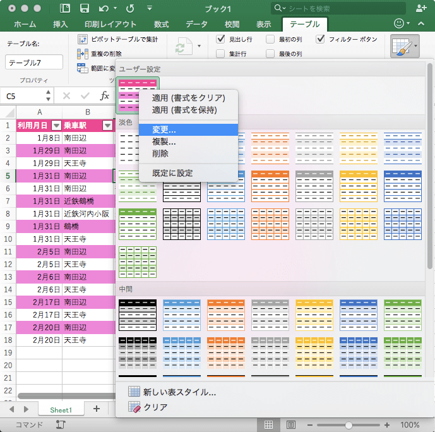Open the 数式 ribbon tab
The image size is (435, 432).
click(x=161, y=24)
